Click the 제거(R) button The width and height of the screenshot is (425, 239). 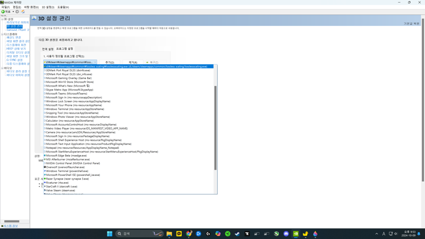click(133, 62)
